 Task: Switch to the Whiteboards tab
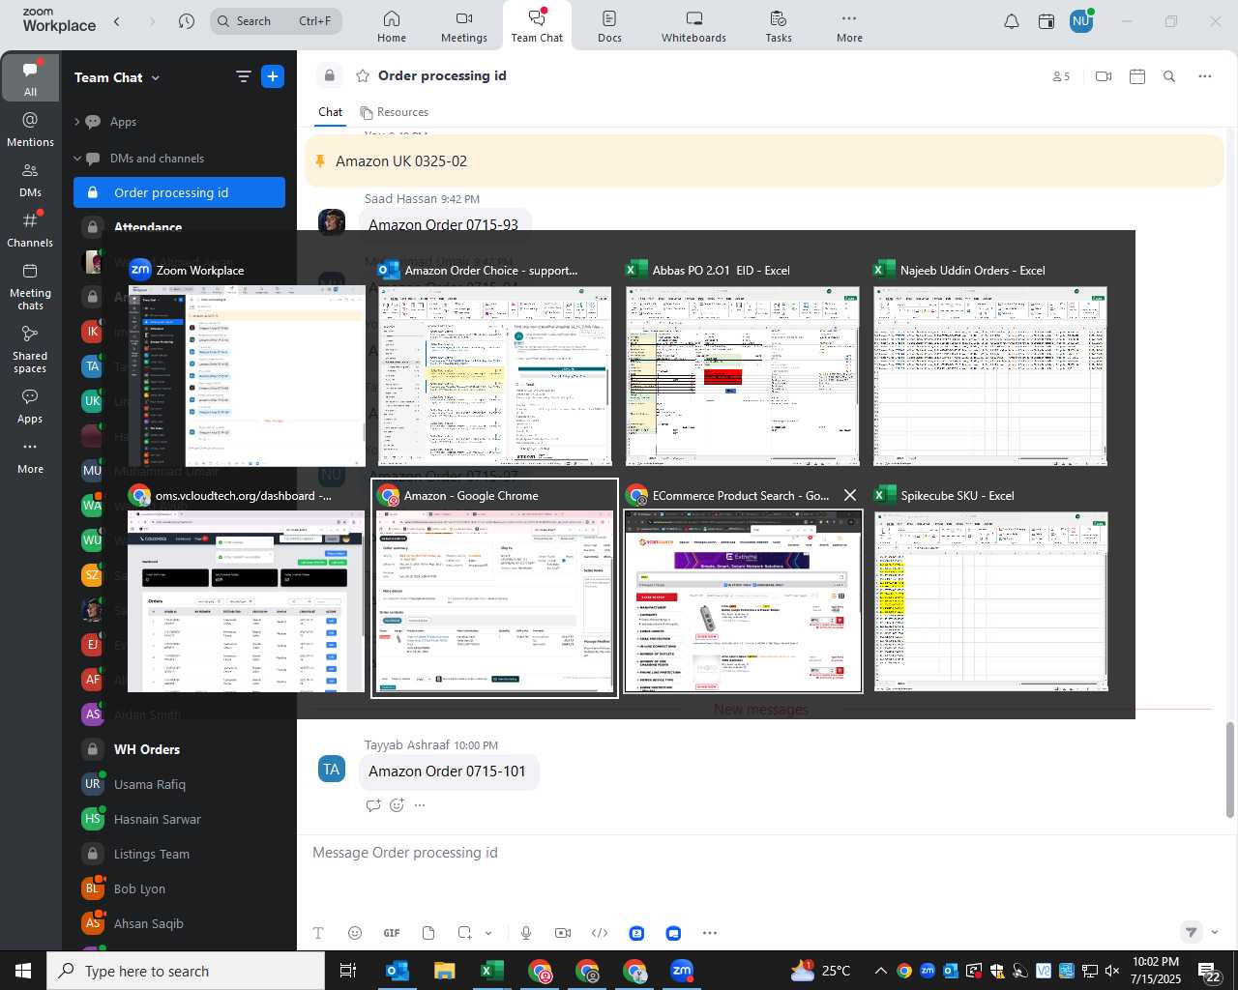[x=693, y=26]
